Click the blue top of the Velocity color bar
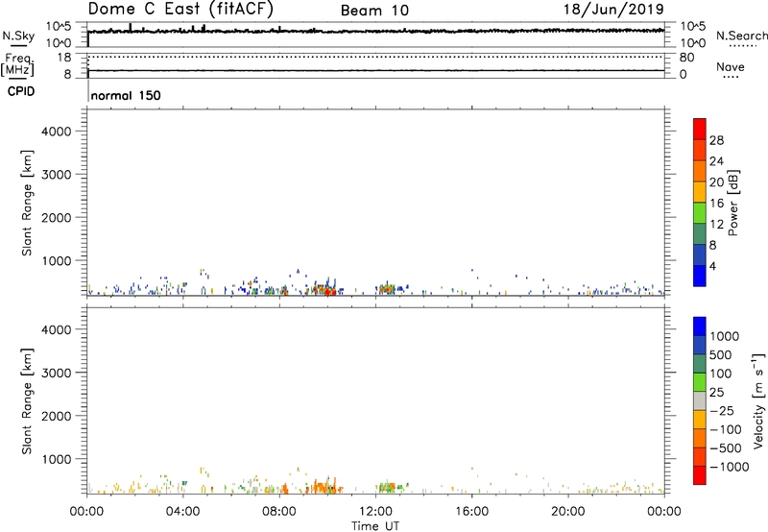The width and height of the screenshot is (768, 532). point(700,326)
